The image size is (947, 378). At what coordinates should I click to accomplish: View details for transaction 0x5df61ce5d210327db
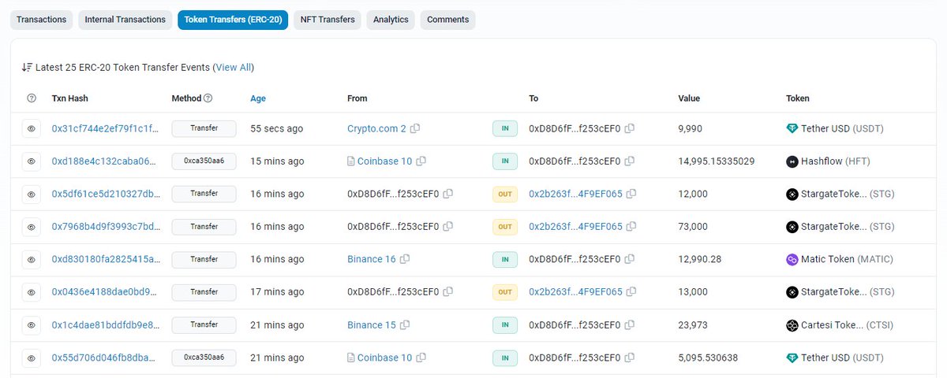(32, 194)
